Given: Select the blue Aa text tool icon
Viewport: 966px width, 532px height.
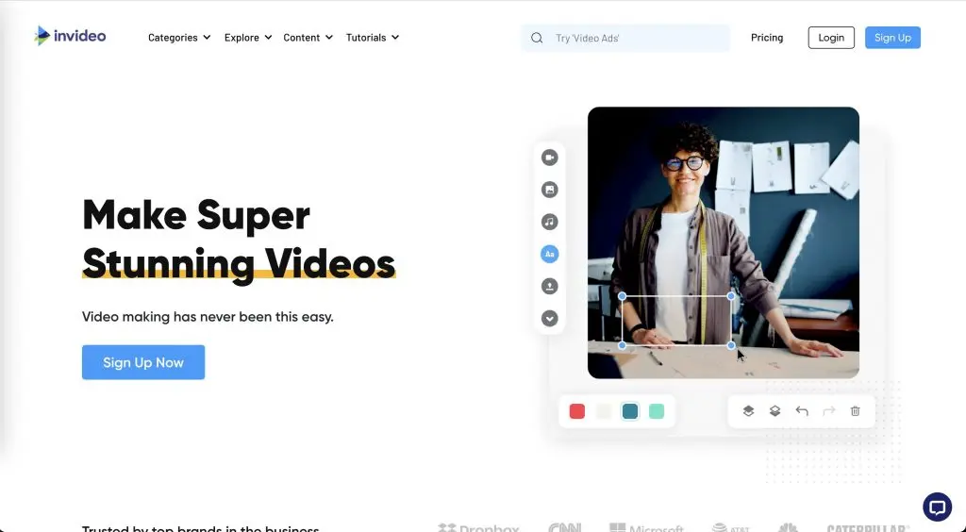Looking at the screenshot, I should (549, 254).
